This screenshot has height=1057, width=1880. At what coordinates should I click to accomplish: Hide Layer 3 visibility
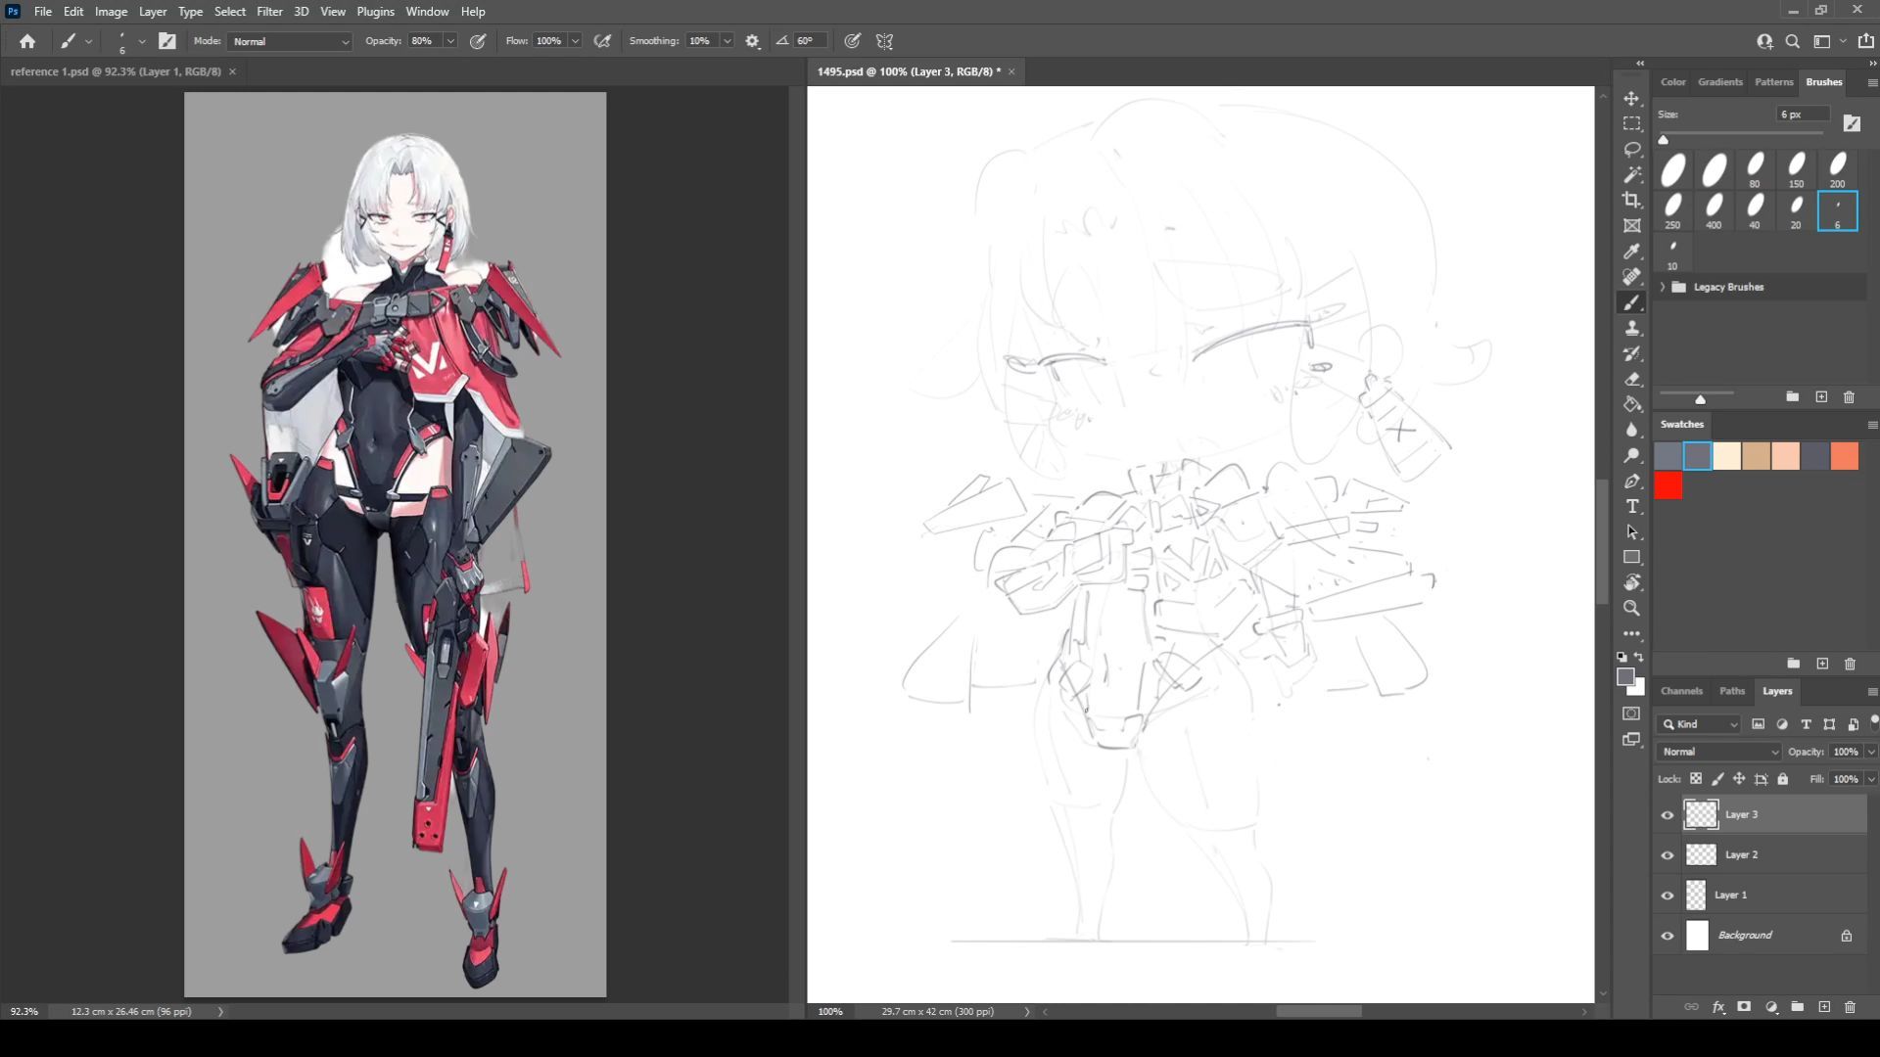(1668, 815)
